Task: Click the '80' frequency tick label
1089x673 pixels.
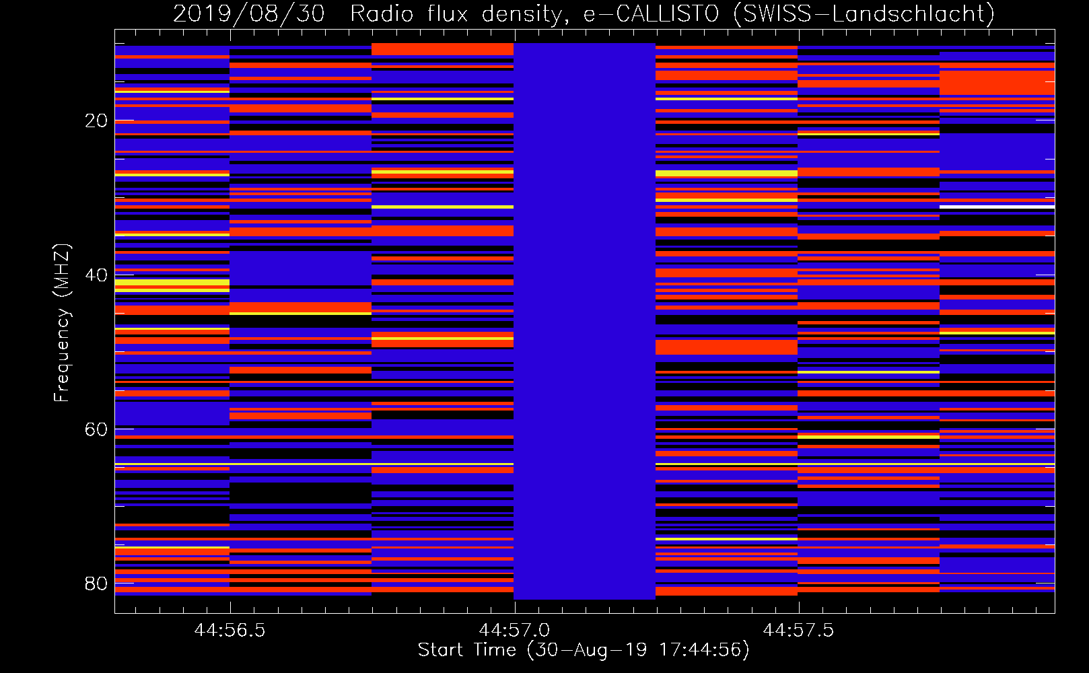Action: pyautogui.click(x=96, y=583)
